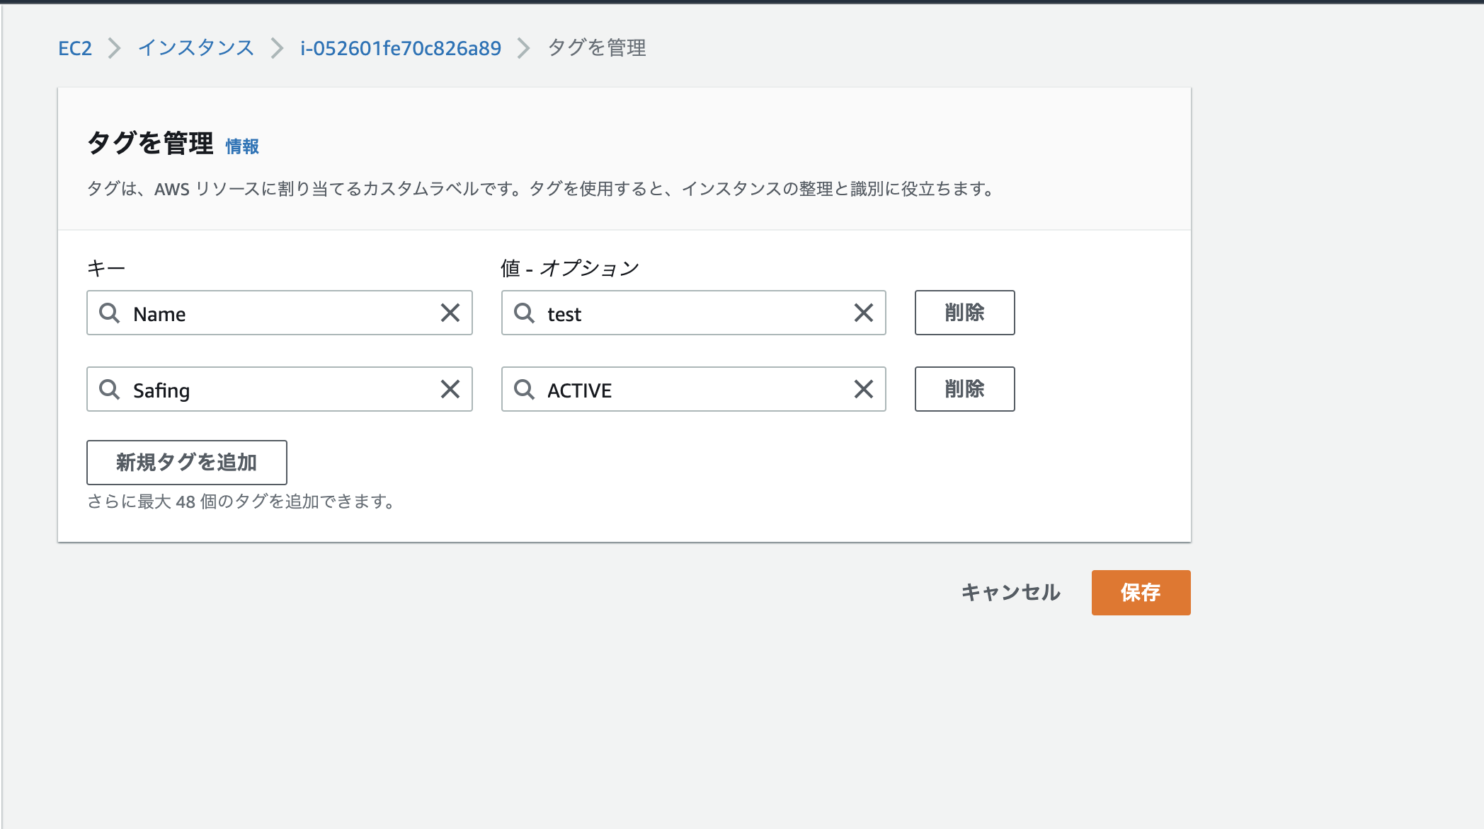The width and height of the screenshot is (1484, 829).
Task: Focus the ACTIVE value input field
Action: (694, 390)
